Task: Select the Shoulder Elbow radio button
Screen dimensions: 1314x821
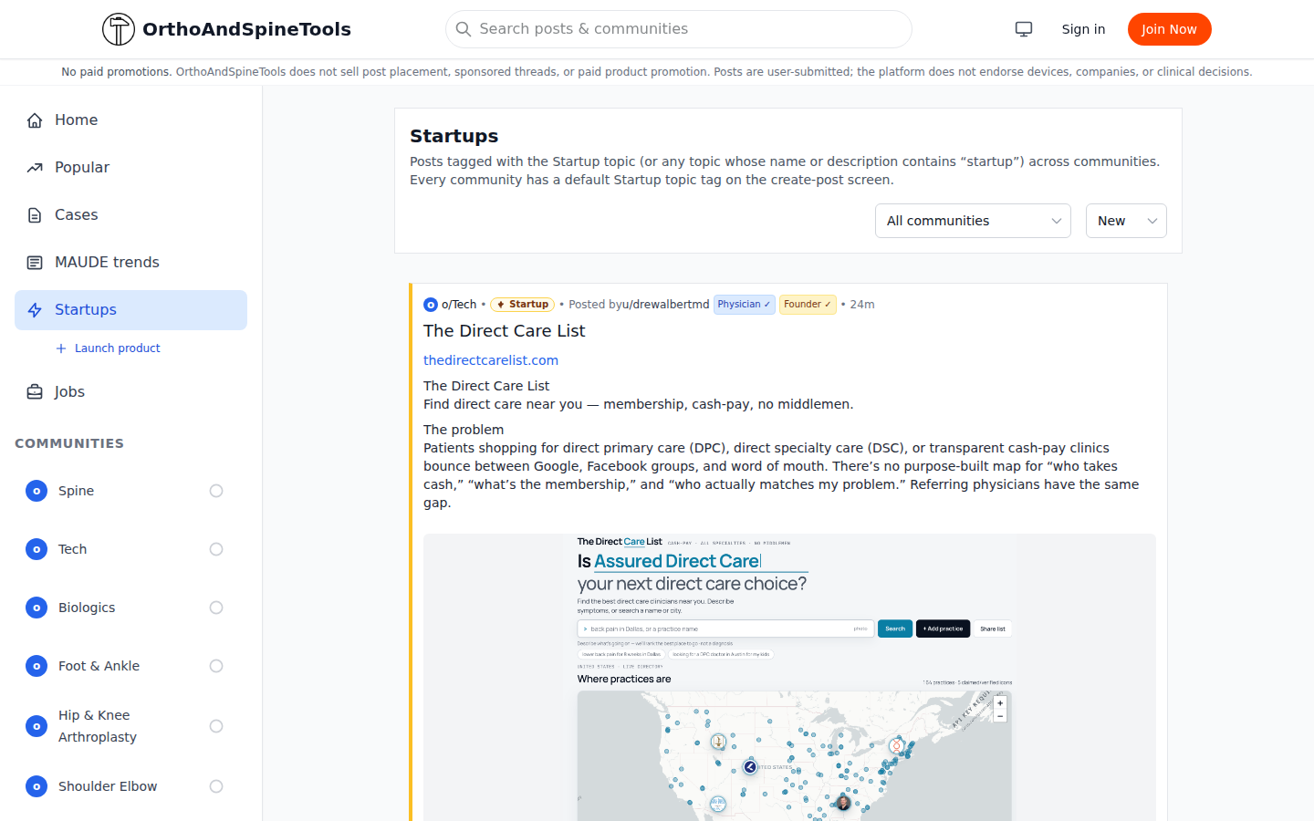Action: click(216, 786)
